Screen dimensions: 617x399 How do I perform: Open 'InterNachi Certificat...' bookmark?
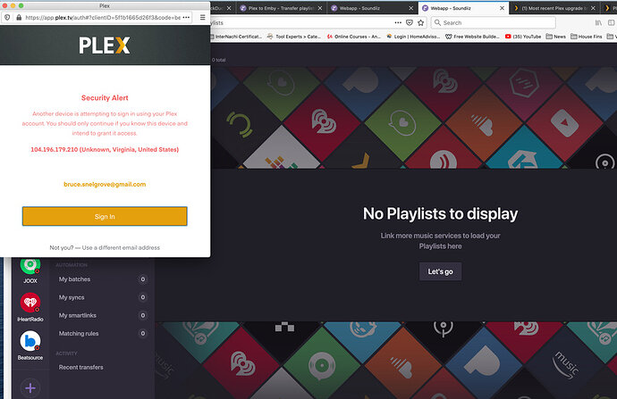[x=236, y=37]
